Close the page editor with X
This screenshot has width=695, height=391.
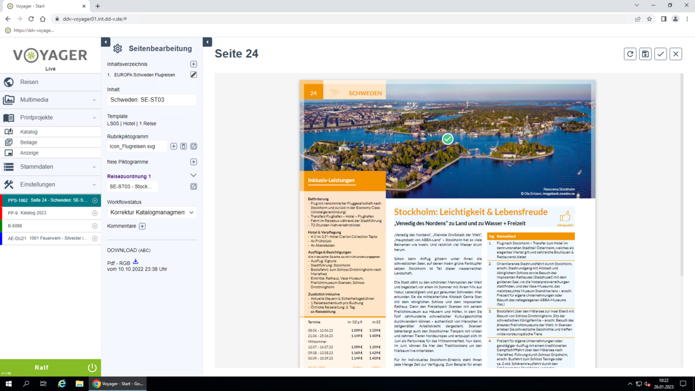675,54
